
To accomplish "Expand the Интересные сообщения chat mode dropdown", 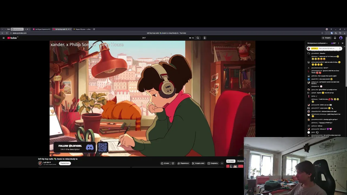I will pyautogui.click(x=317, y=43).
